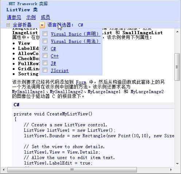Viewport: 181px width, 174px height.
Task: Uncheck the C# language checkbox
Action: pyautogui.click(x=45, y=48)
